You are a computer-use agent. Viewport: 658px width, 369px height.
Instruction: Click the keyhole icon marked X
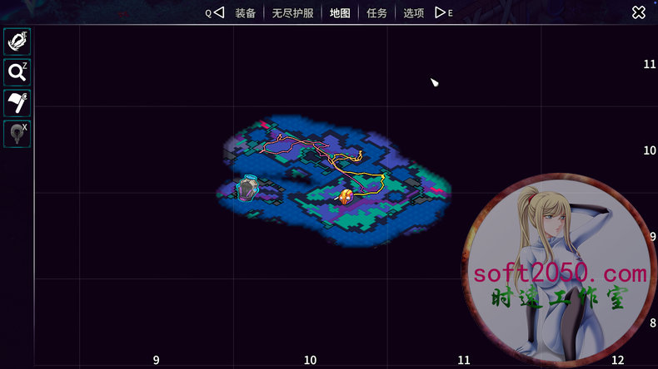pyautogui.click(x=17, y=133)
